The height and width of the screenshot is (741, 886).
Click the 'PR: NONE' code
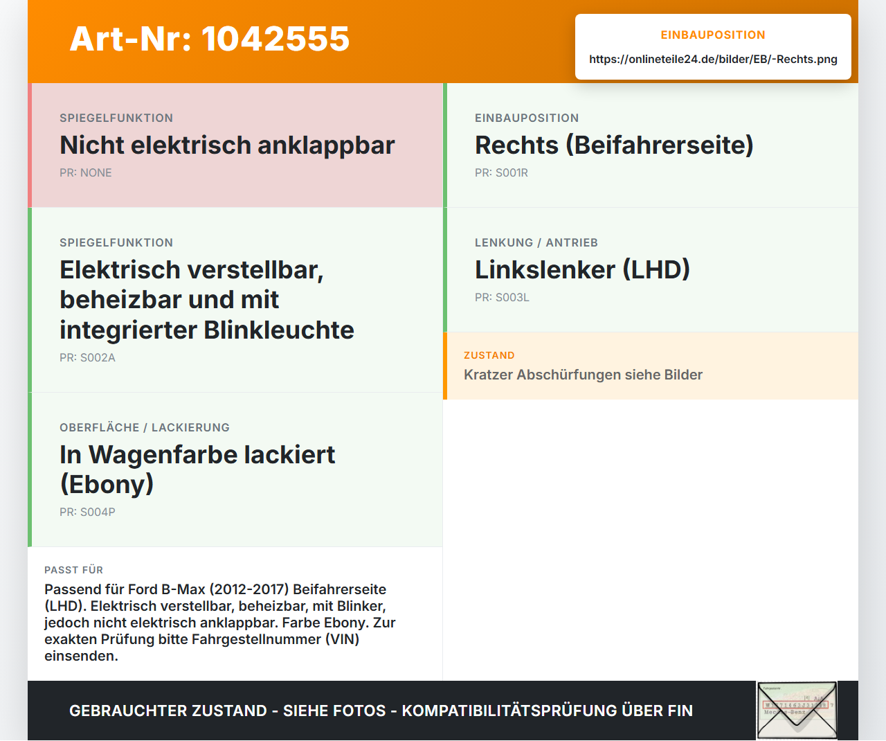tap(86, 173)
